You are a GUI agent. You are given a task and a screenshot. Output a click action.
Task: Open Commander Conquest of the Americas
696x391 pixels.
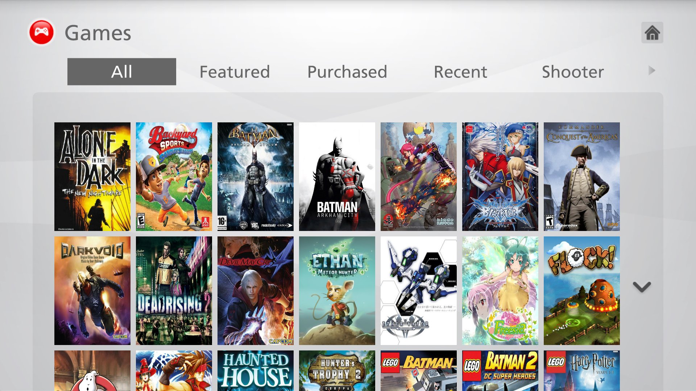pos(582,177)
